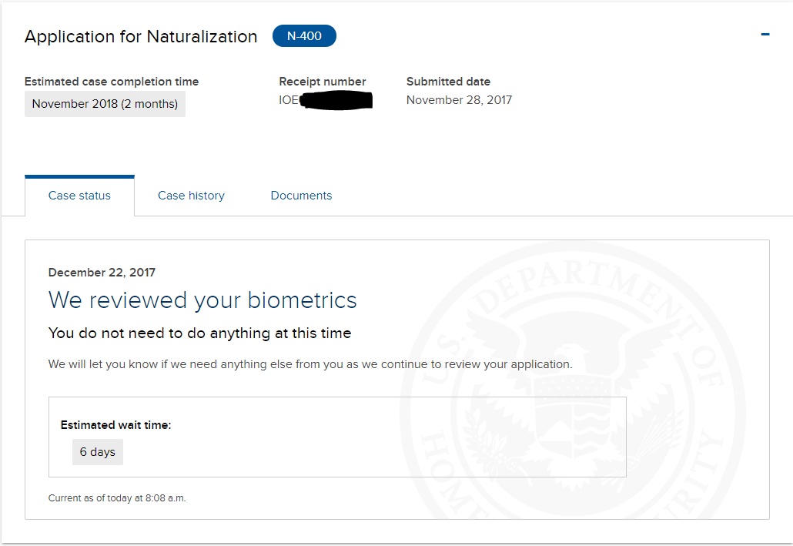
Task: Select the Case status tab
Action: click(79, 196)
